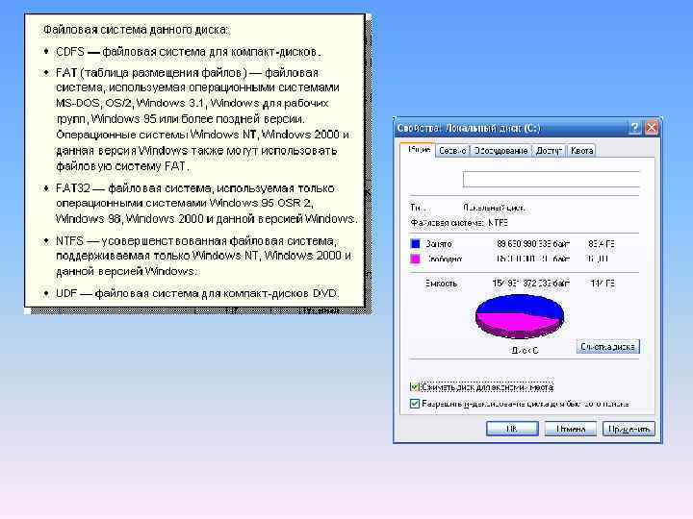Toggle the allow disk indexing checkbox
This screenshot has width=693, height=519.
tap(414, 404)
